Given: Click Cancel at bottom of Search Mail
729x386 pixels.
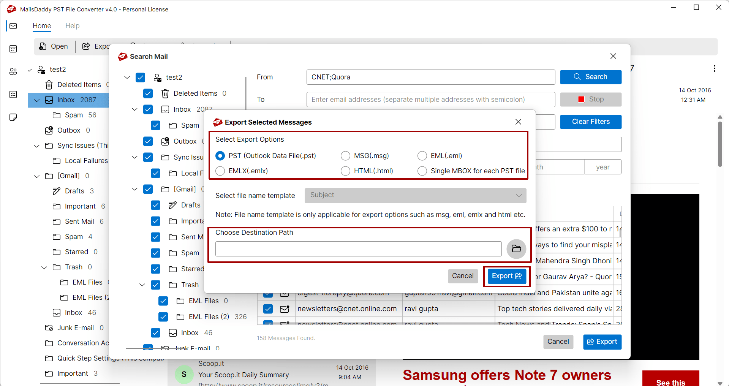Looking at the screenshot, I should click(x=558, y=342).
